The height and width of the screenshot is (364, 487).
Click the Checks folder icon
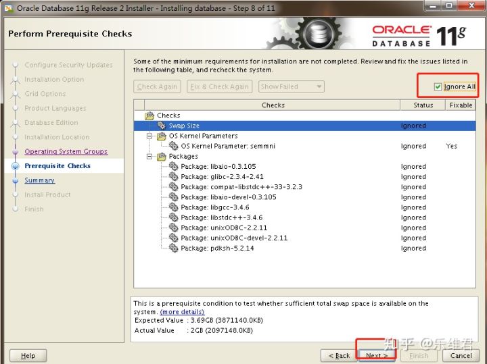(x=150, y=115)
